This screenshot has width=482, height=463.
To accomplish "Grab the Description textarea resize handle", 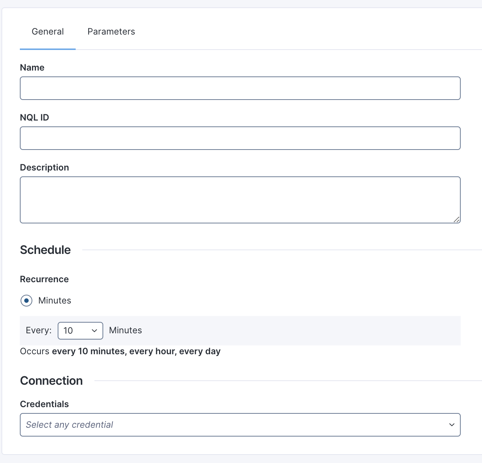I will [456, 219].
